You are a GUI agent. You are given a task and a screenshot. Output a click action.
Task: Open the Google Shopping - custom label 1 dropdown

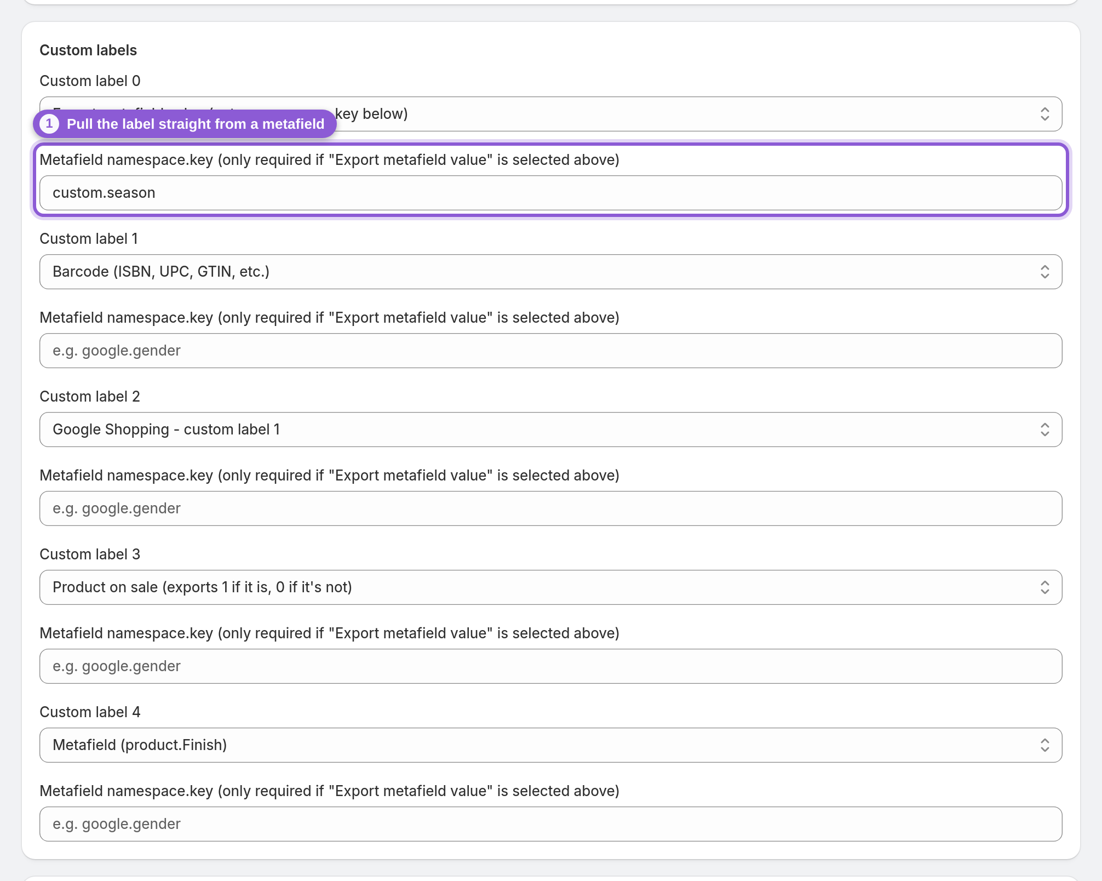click(551, 430)
